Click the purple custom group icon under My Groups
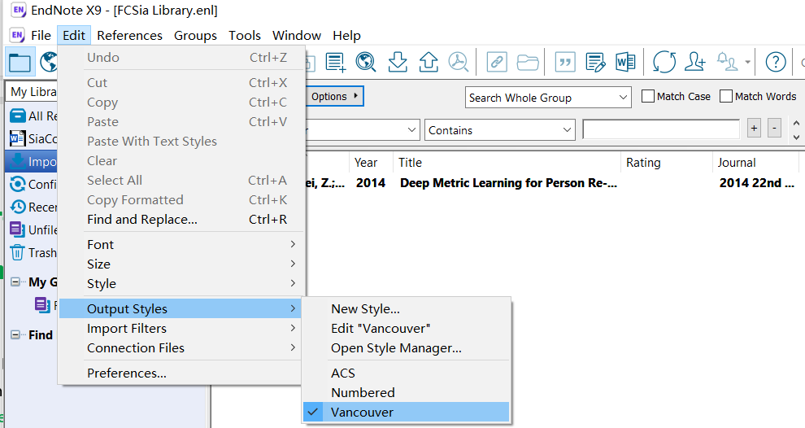805x428 pixels. [x=42, y=304]
